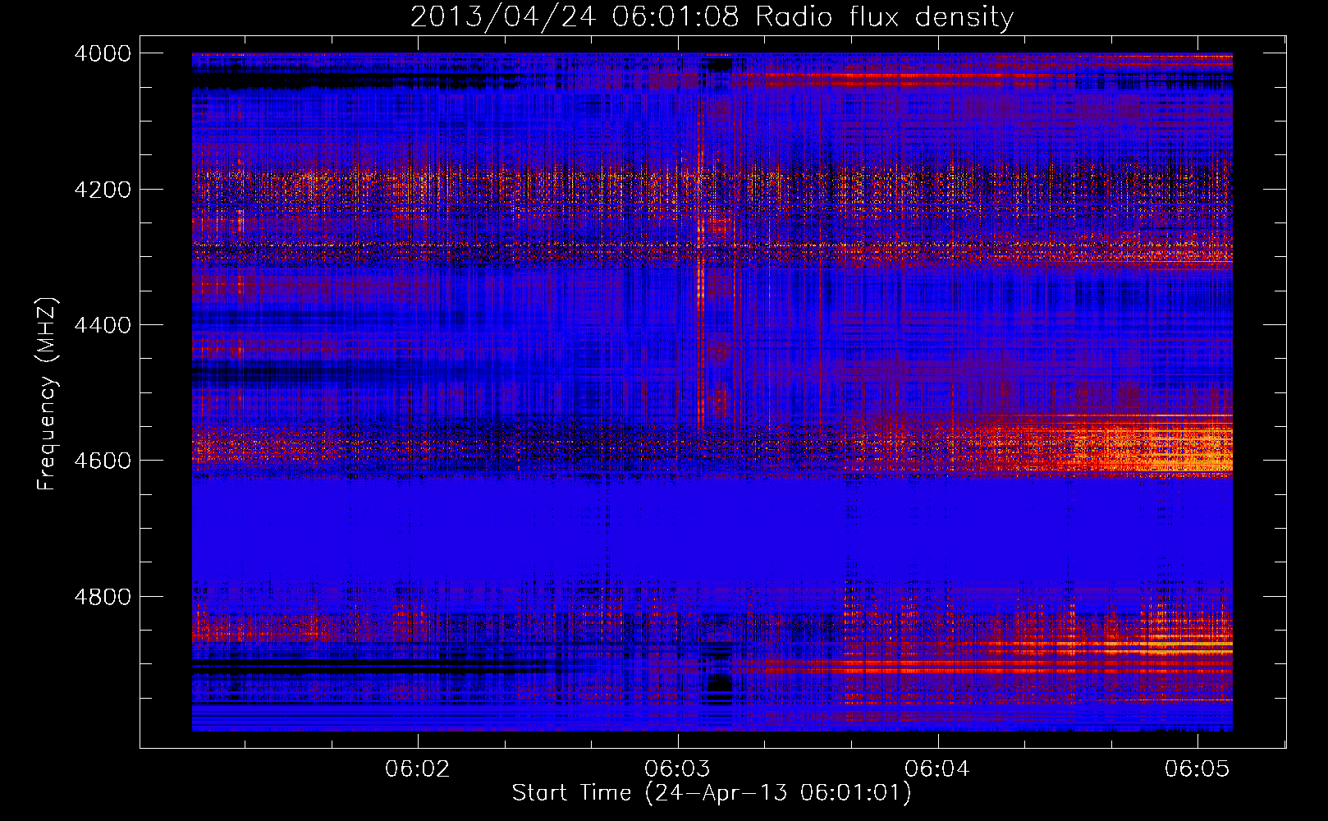This screenshot has width=1328, height=821.
Task: Click the '06:03' time axis label
Action: click(x=678, y=768)
